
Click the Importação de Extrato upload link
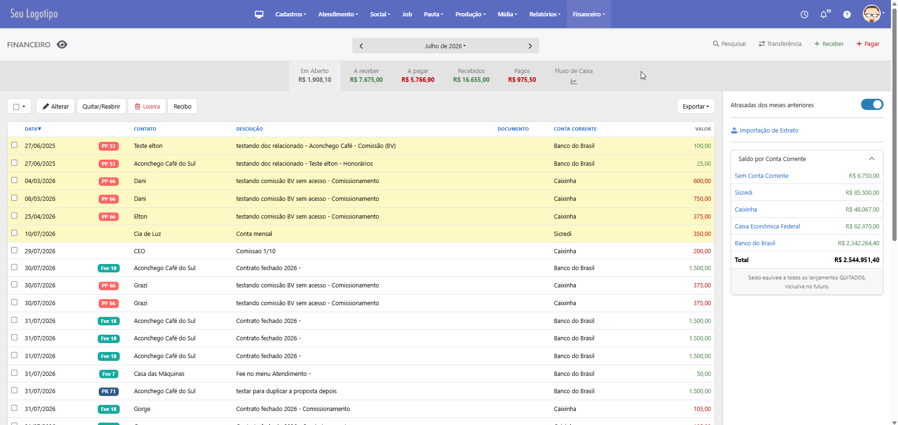765,131
